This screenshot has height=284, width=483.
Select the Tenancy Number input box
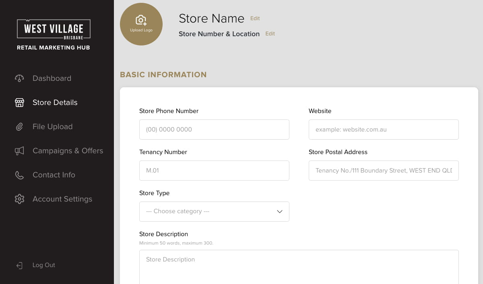click(x=214, y=171)
